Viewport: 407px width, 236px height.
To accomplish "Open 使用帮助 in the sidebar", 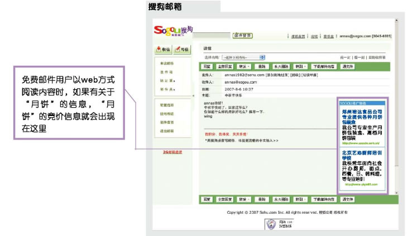I will [x=167, y=114].
